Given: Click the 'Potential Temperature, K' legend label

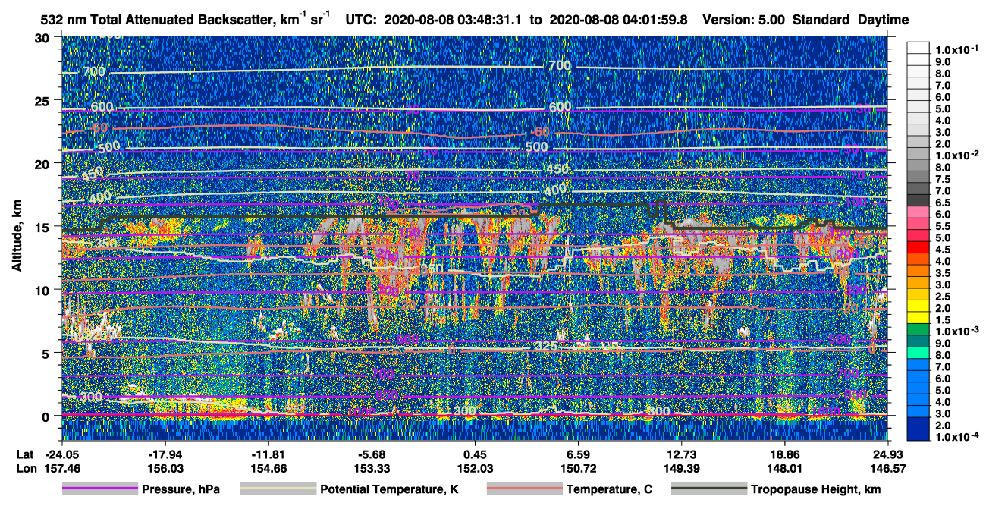Looking at the screenshot, I should pos(390,490).
